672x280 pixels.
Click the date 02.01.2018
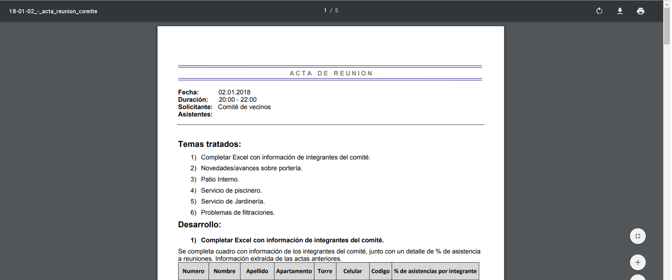point(234,92)
